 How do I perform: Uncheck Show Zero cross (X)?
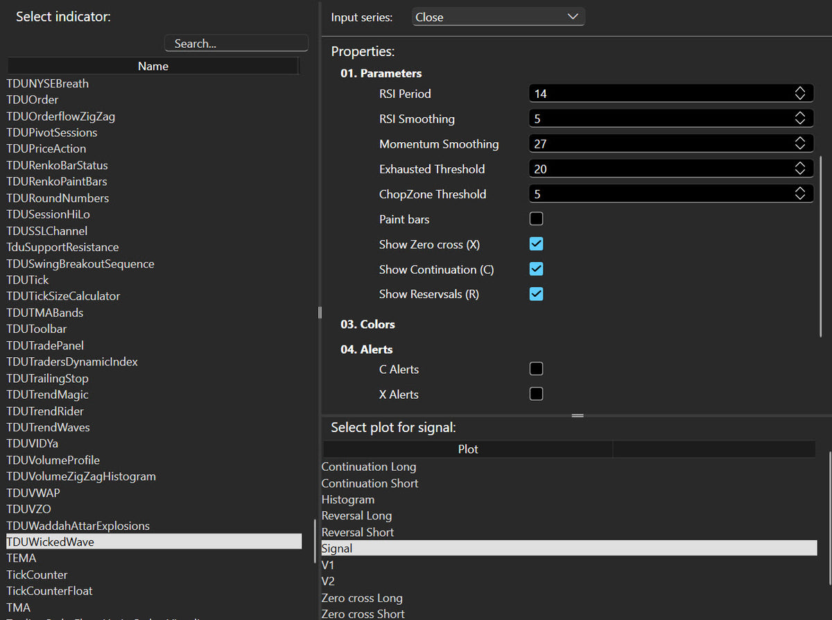(536, 244)
